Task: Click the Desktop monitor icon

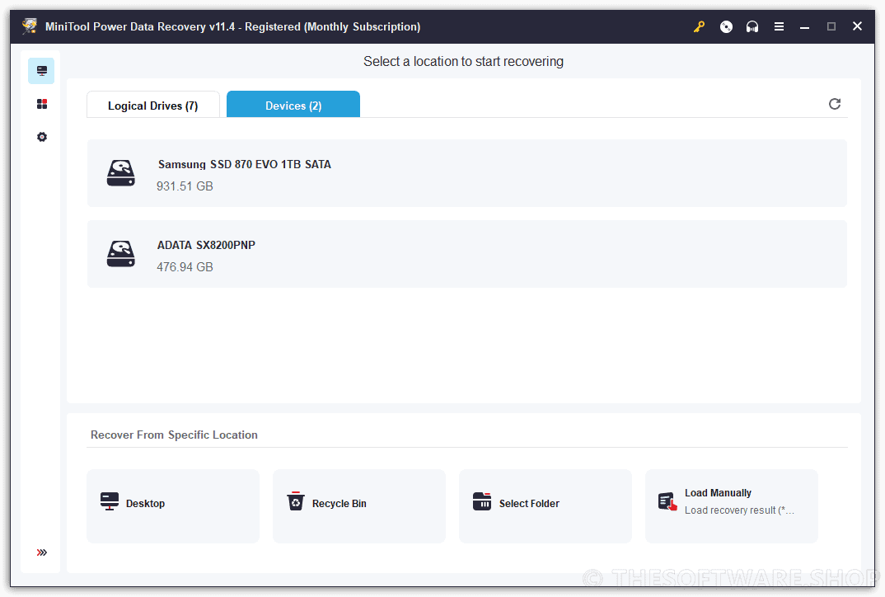Action: (110, 501)
